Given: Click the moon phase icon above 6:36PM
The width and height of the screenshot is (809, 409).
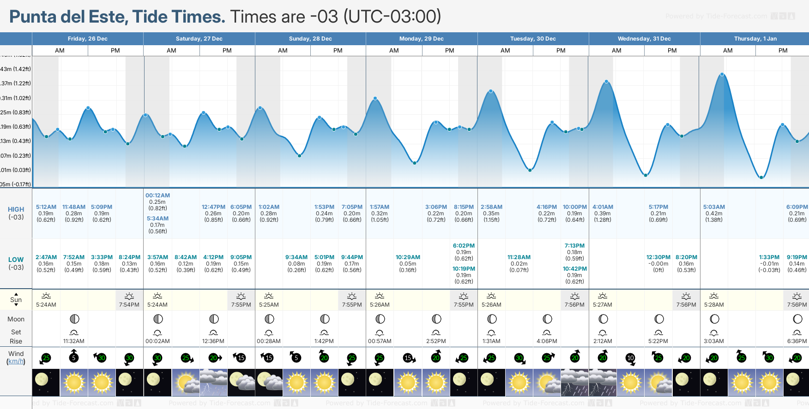Looking at the screenshot, I should tap(797, 319).
